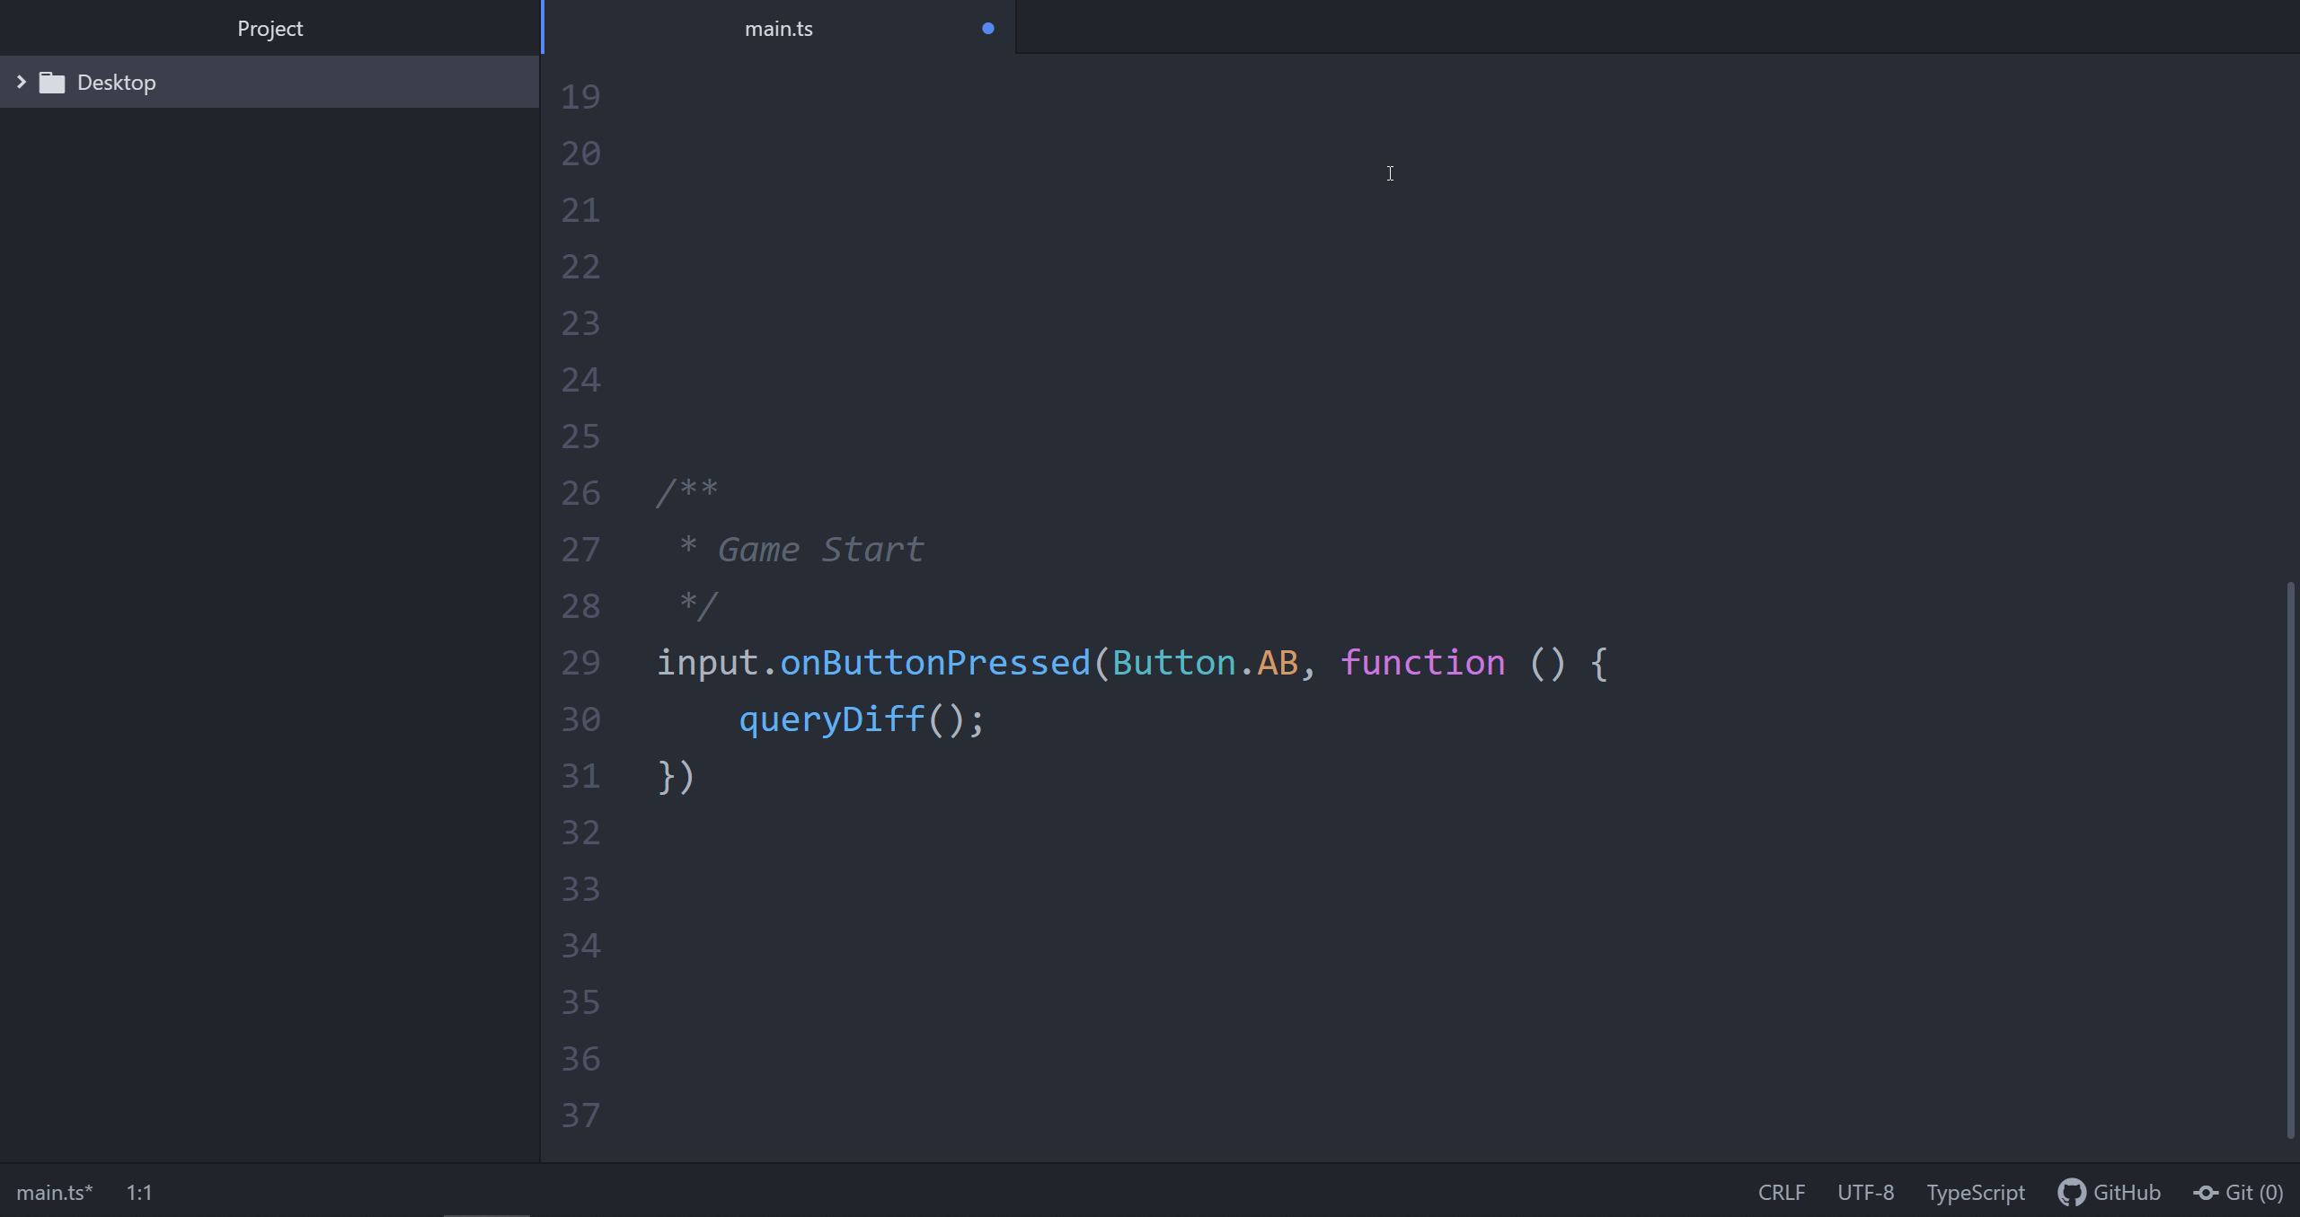
Task: Click the word function on line 29
Action: click(1422, 663)
